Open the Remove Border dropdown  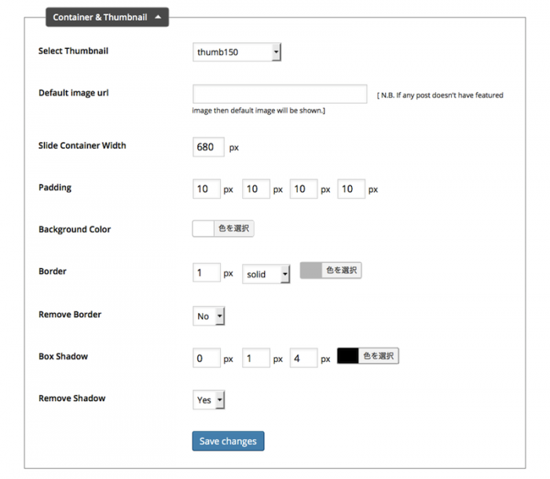point(208,316)
